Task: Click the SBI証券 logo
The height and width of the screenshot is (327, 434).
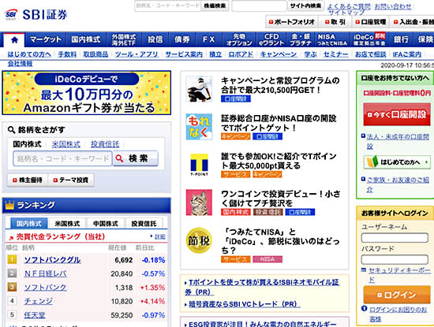Action: [36, 14]
